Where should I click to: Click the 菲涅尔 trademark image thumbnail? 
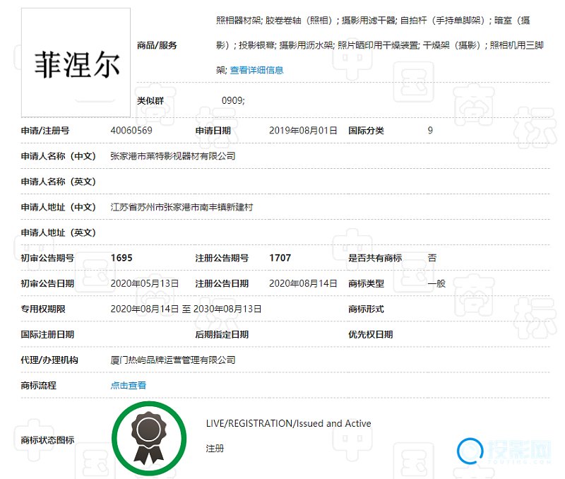(76, 63)
